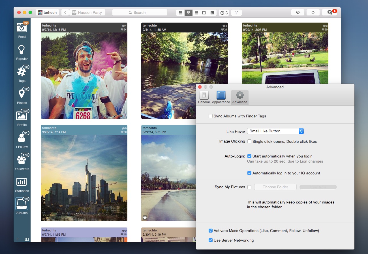
Task: Click the date '9/29/14, 2:07 PM'
Action: click(x=255, y=30)
